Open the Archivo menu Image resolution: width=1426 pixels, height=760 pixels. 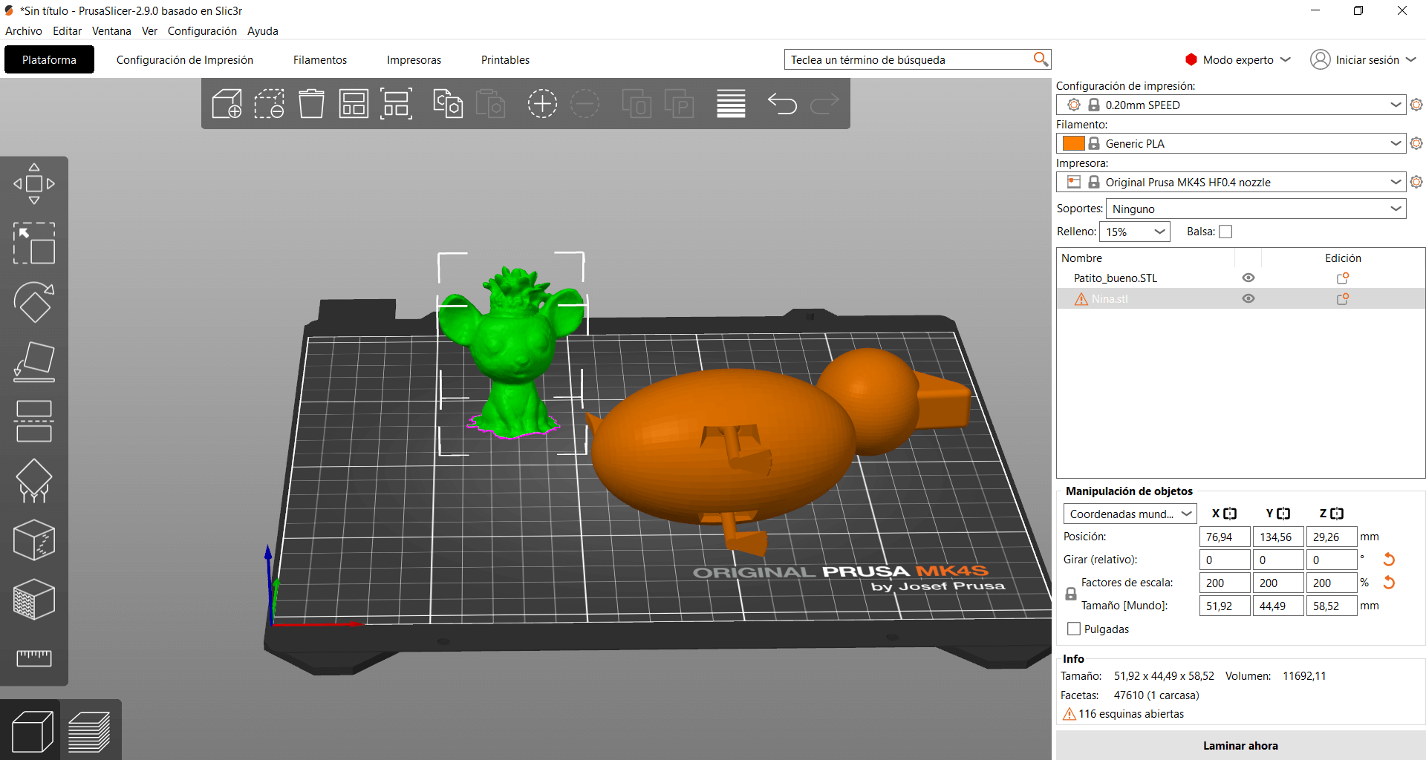tap(24, 31)
